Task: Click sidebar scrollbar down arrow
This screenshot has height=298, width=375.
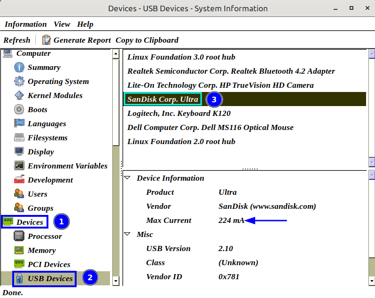Action: [116, 281]
